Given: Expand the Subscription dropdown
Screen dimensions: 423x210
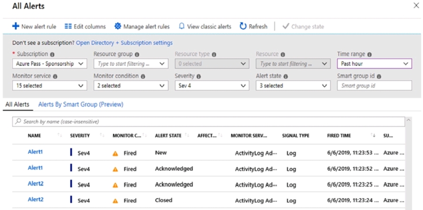Looking at the screenshot, I should point(49,64).
